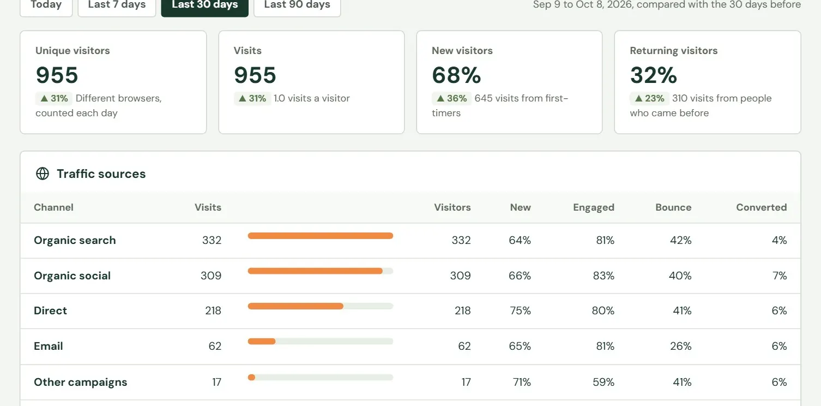Screen dimensions: 821x406
Task: Click the Visitors column header
Action: [x=452, y=207]
